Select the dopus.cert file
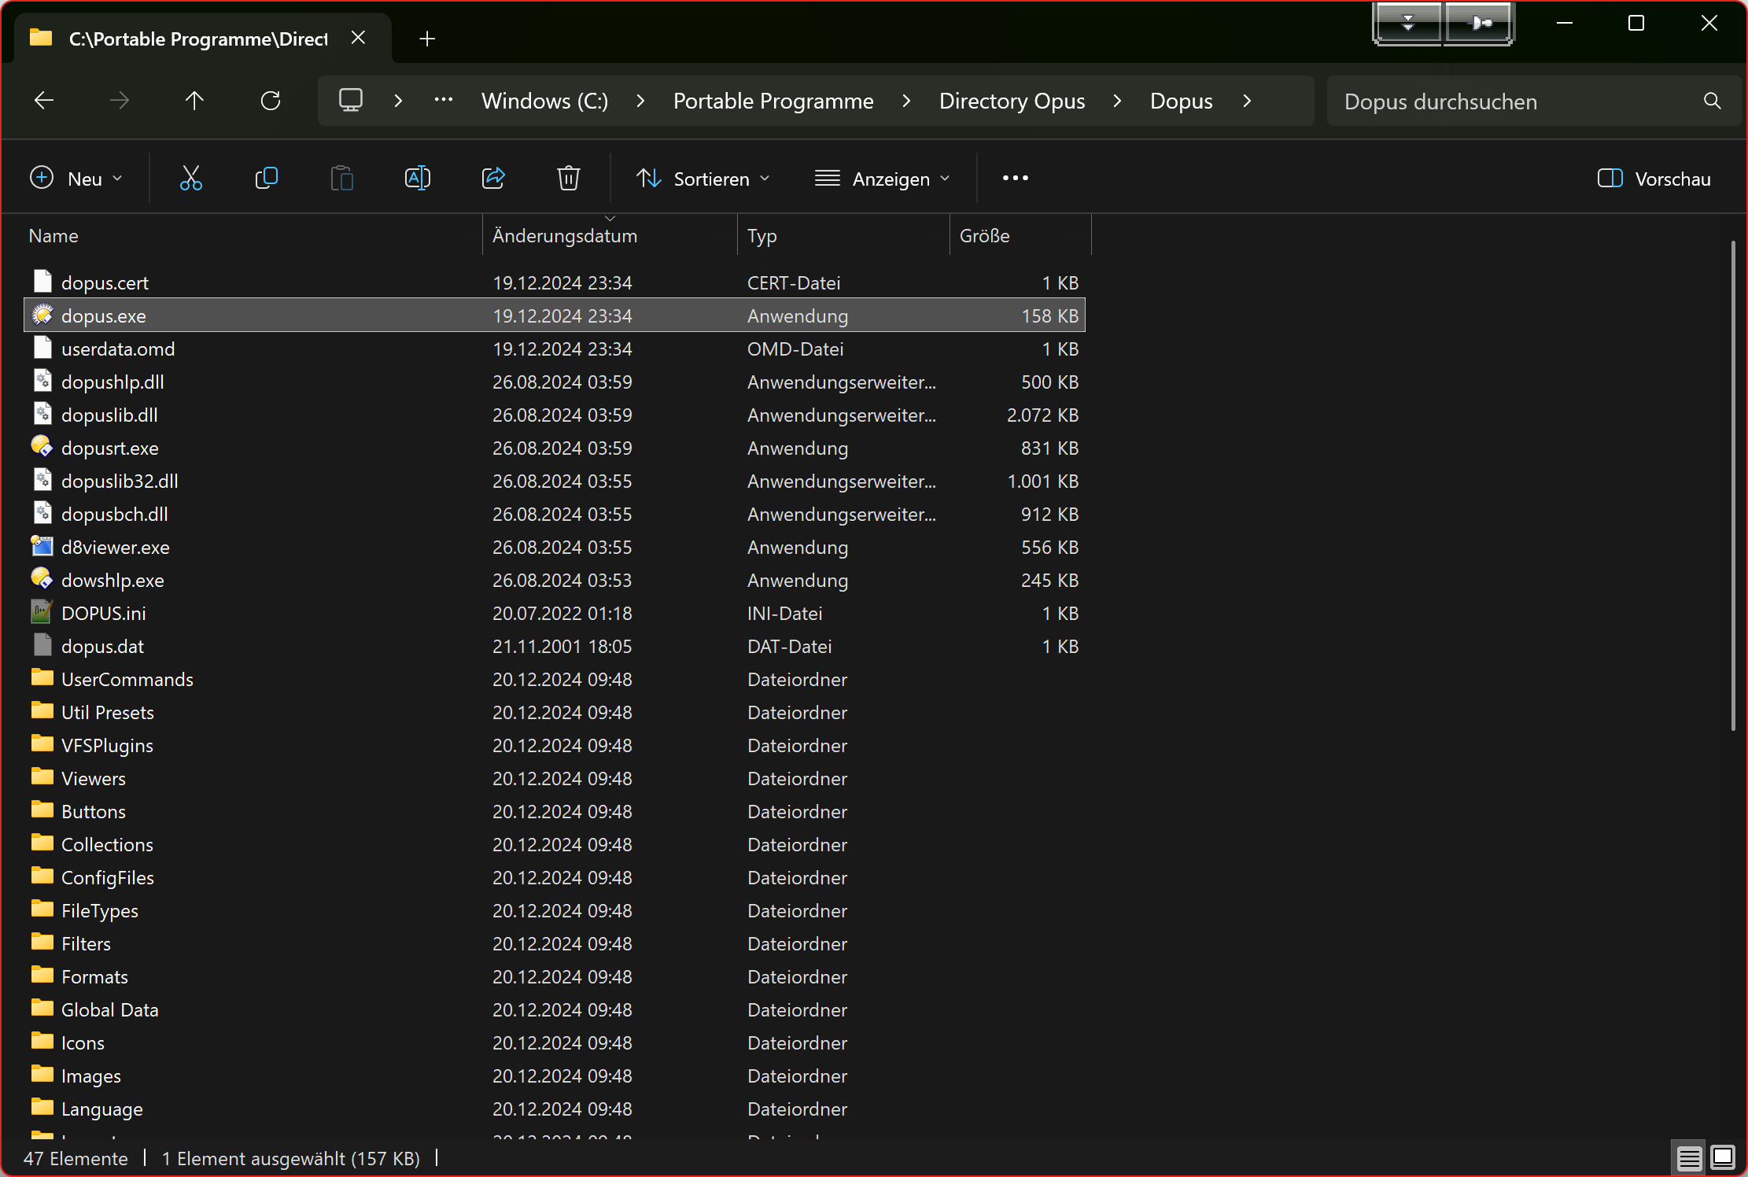 [555, 282]
